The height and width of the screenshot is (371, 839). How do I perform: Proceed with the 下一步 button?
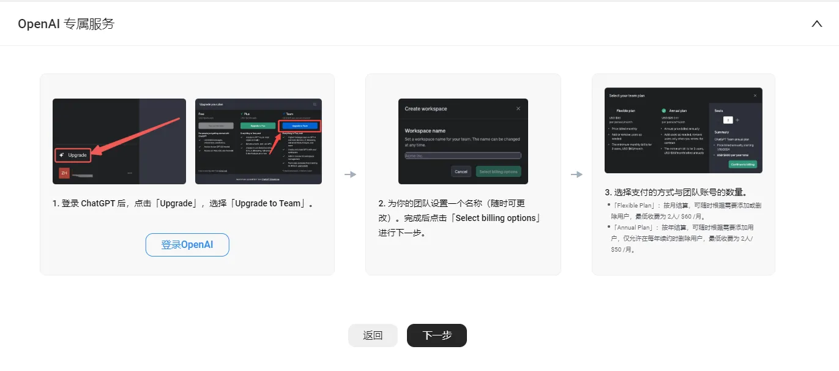tap(437, 335)
